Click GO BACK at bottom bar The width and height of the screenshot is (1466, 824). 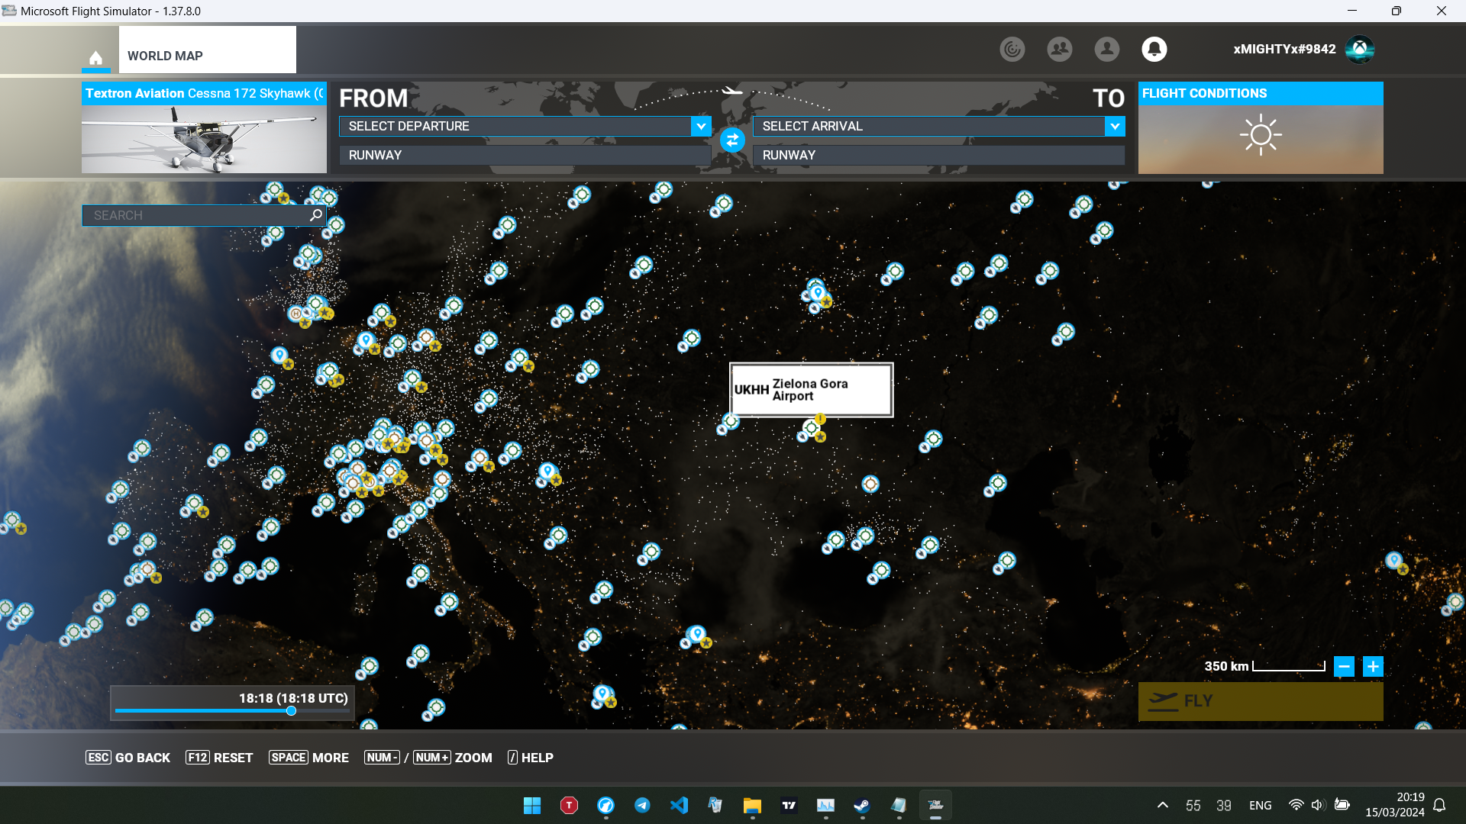coord(128,758)
